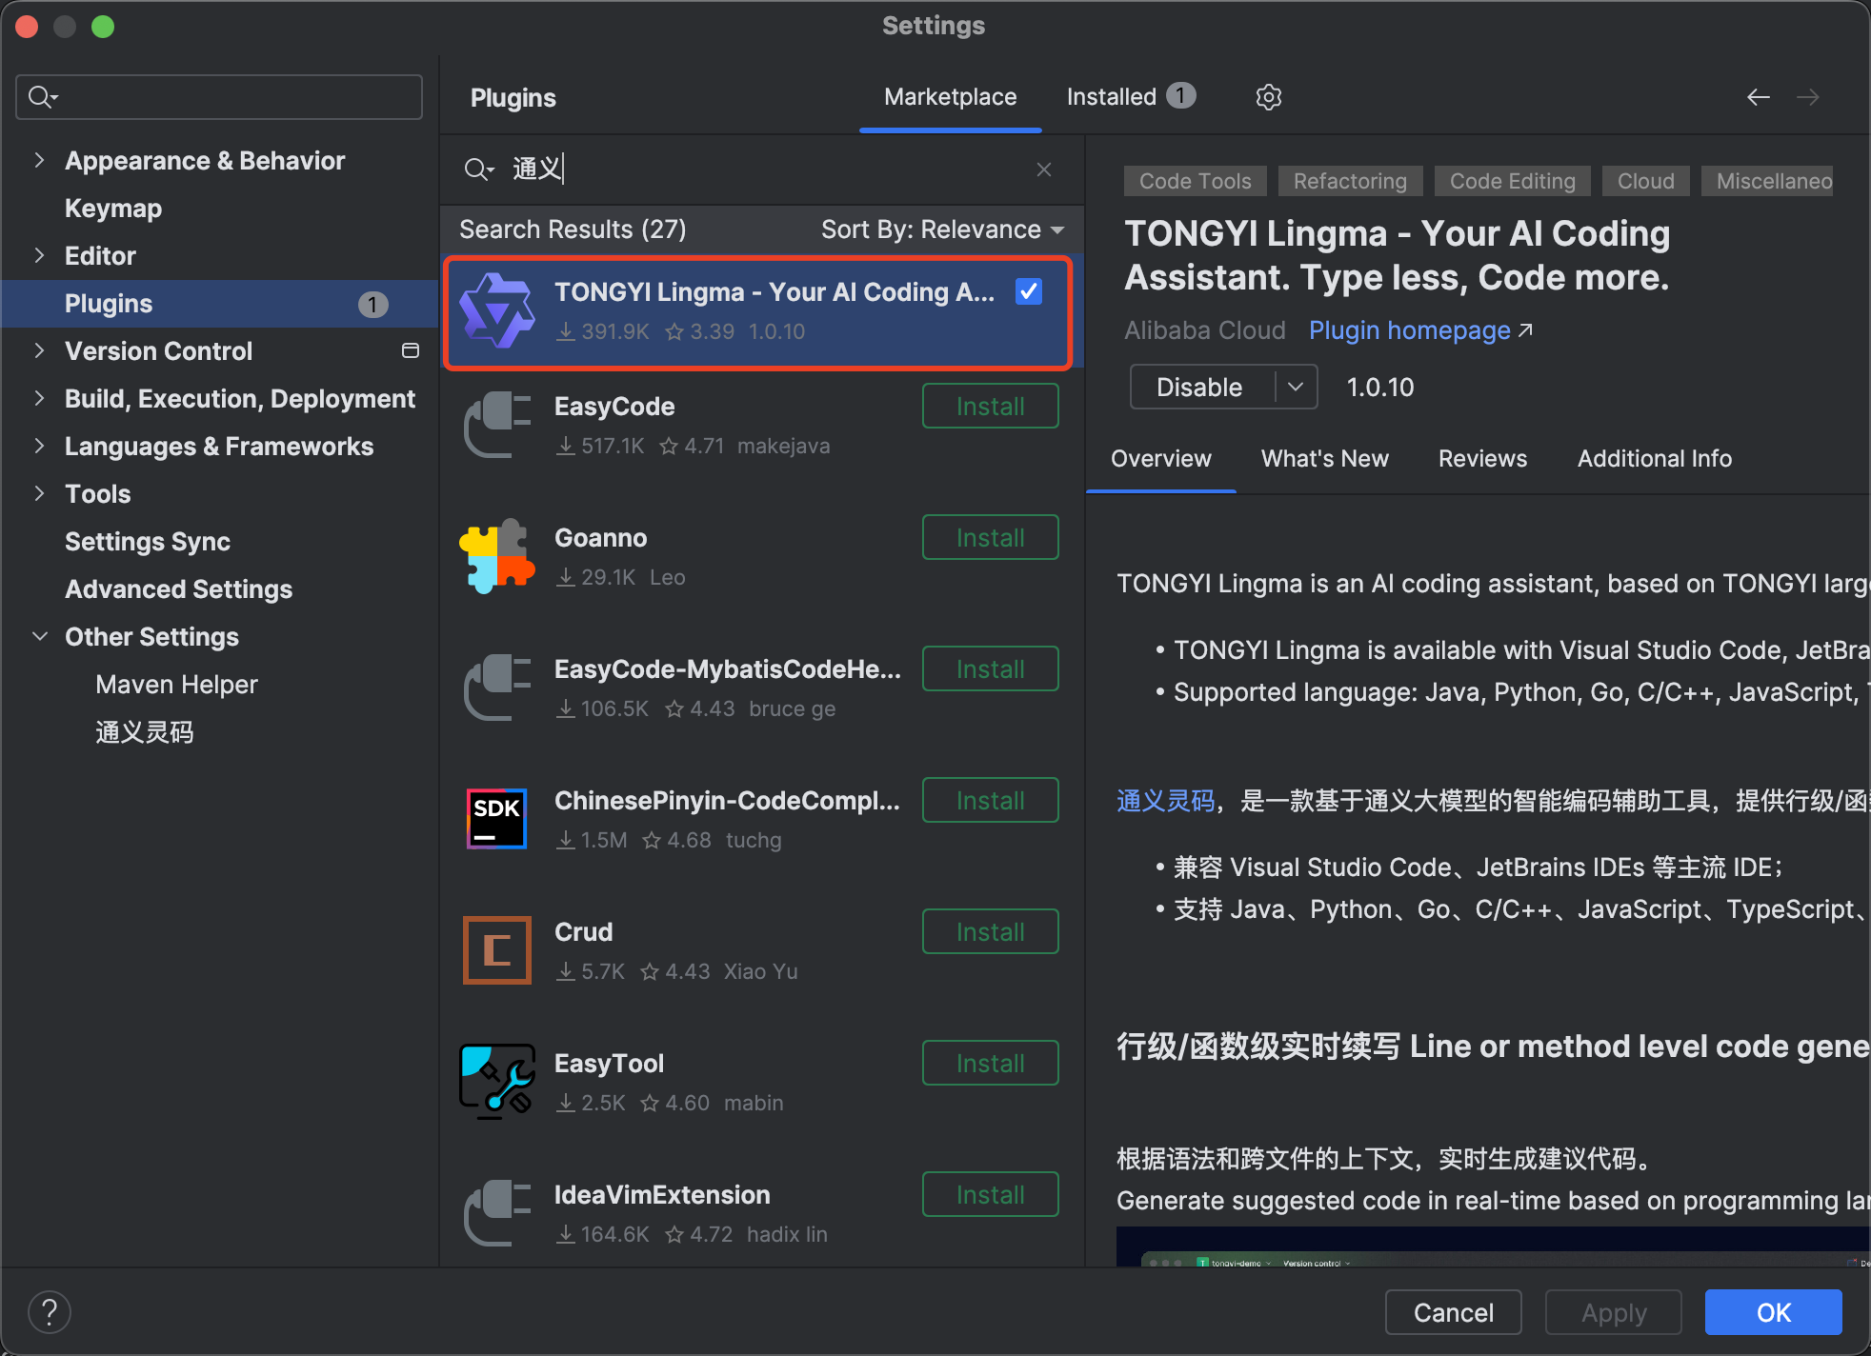Open the Plugin homepage link

(x=1419, y=330)
